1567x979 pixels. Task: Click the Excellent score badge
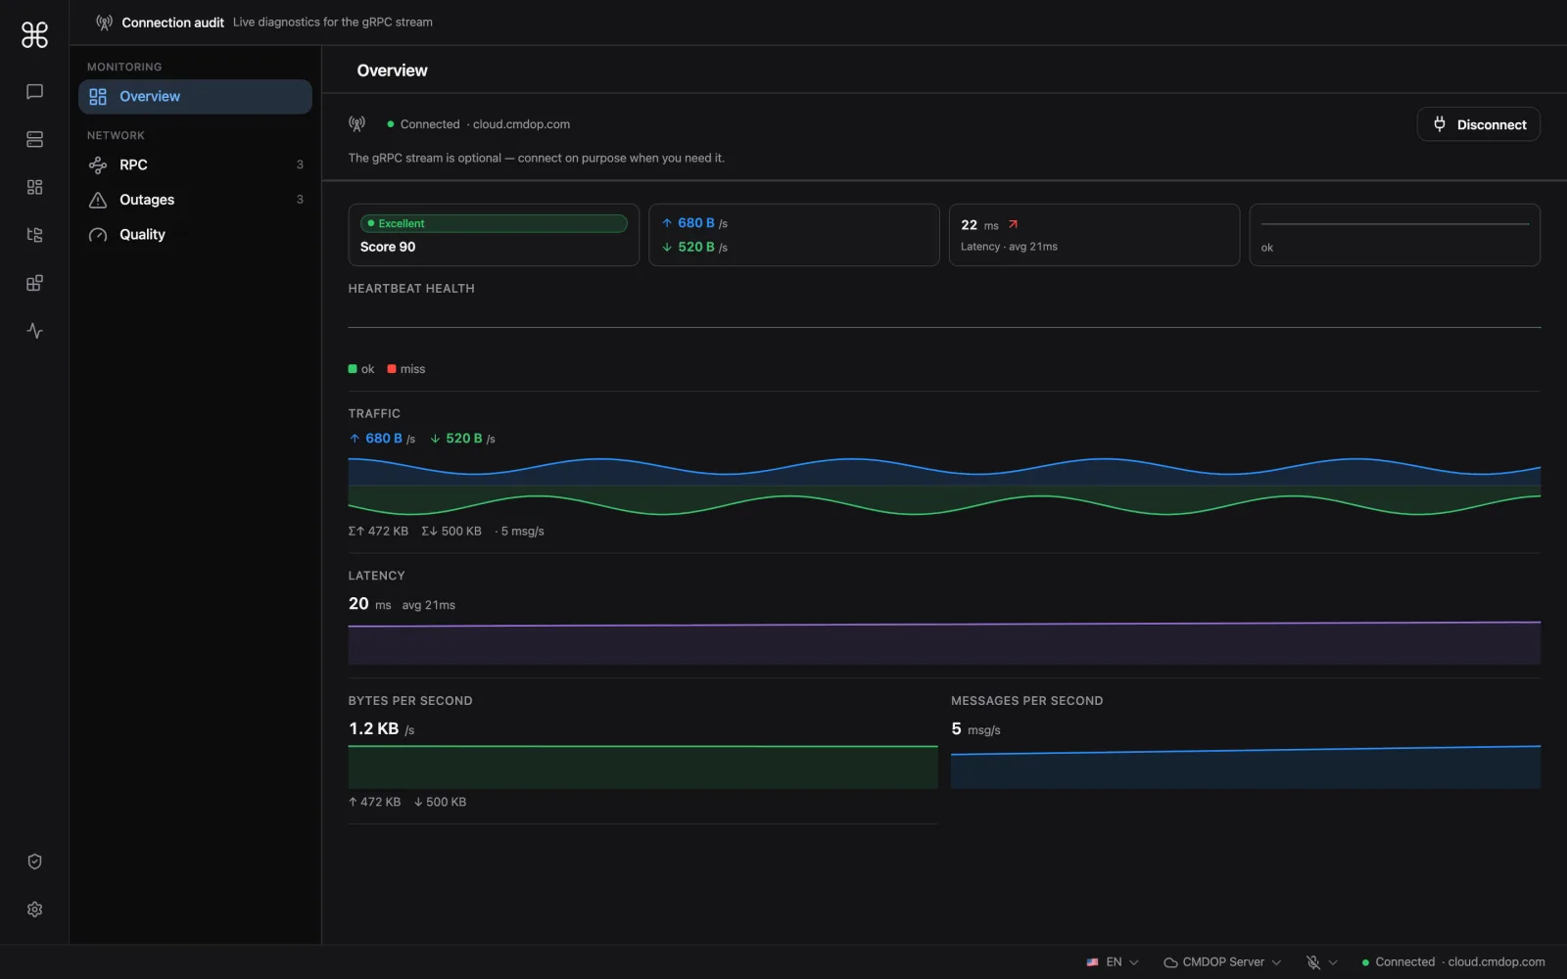494,223
